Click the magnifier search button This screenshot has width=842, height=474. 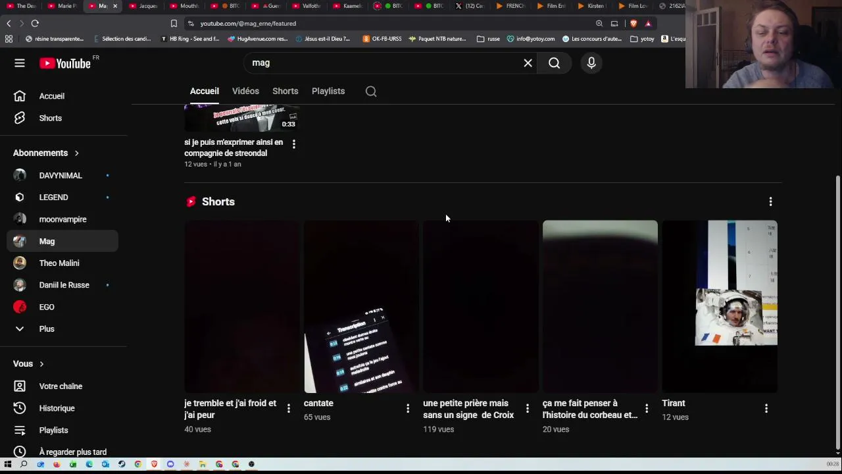[555, 63]
